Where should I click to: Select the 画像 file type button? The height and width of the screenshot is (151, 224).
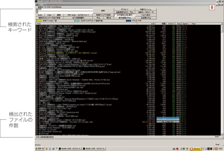coord(59,15)
